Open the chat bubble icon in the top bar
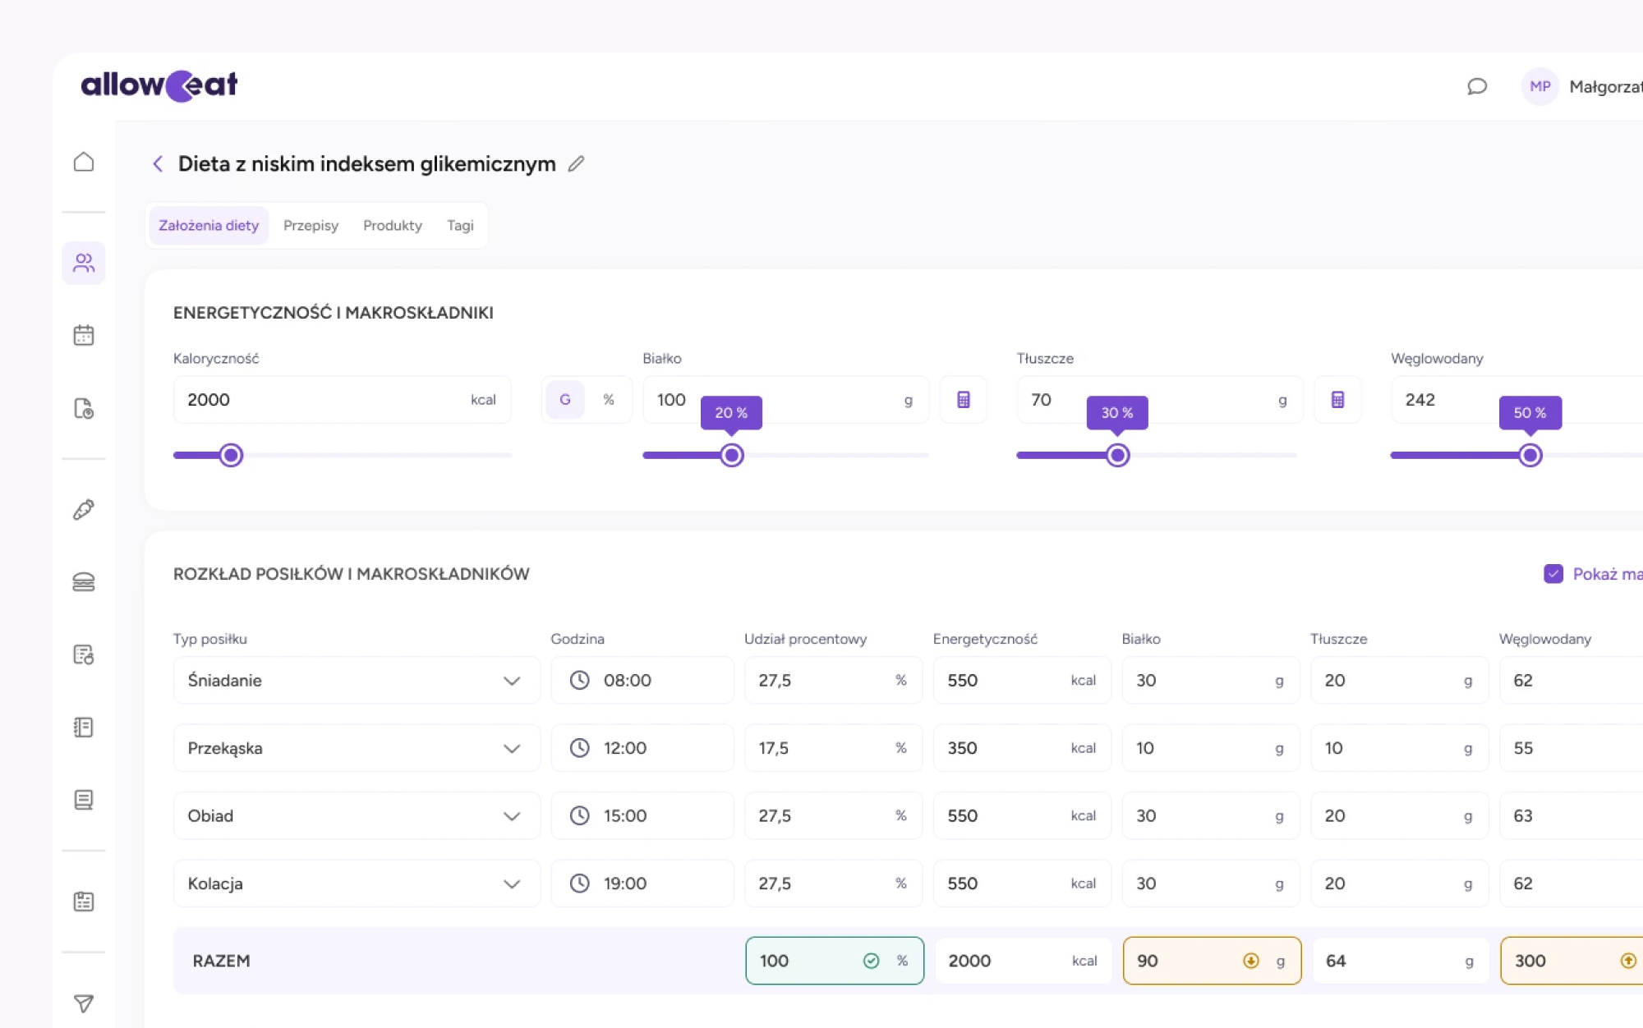The image size is (1643, 1028). click(x=1476, y=87)
